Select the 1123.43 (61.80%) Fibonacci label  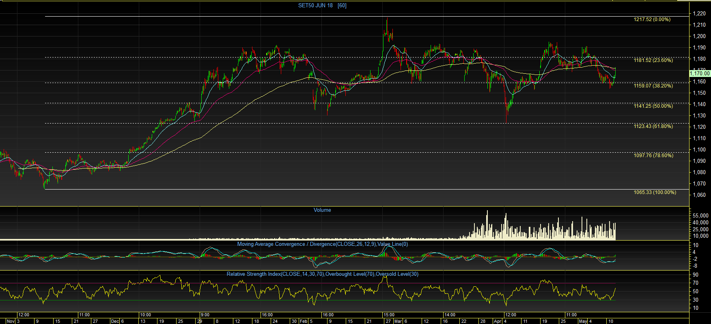653,126
